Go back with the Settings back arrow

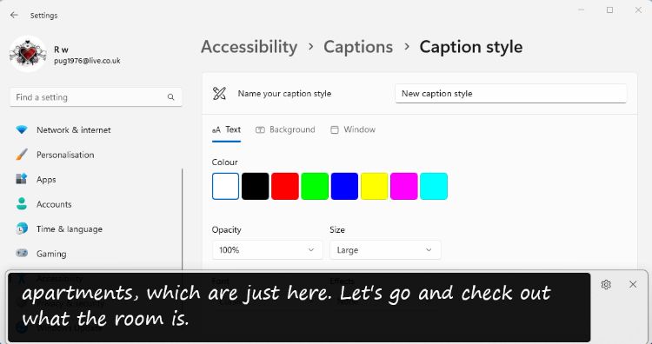(x=14, y=15)
